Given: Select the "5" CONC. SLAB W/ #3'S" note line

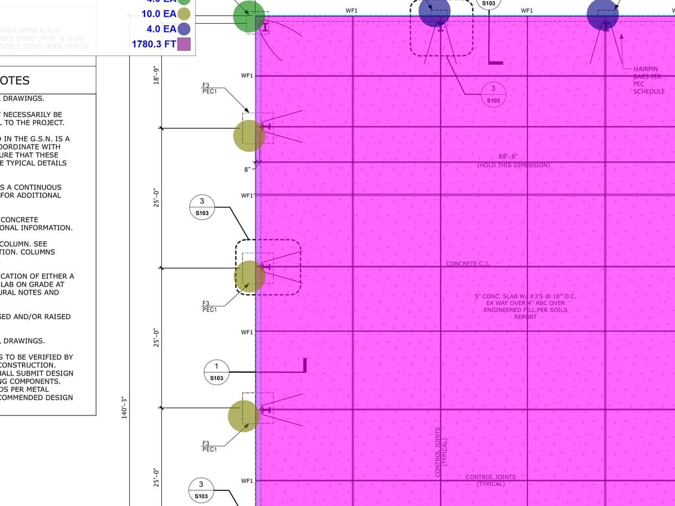Looking at the screenshot, I should click(525, 296).
